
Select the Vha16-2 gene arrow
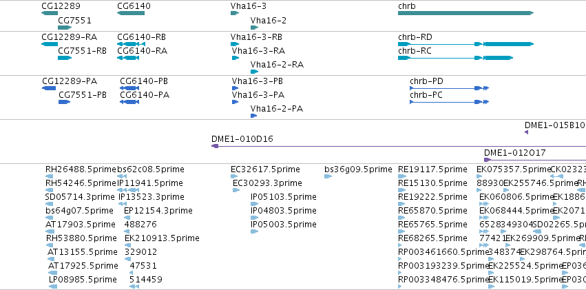point(255,28)
